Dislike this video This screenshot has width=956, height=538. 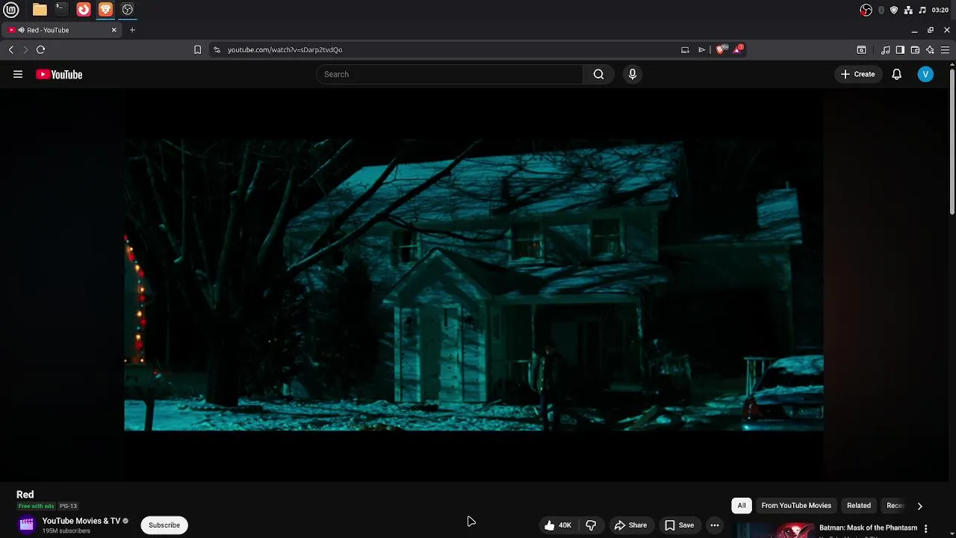click(x=591, y=525)
